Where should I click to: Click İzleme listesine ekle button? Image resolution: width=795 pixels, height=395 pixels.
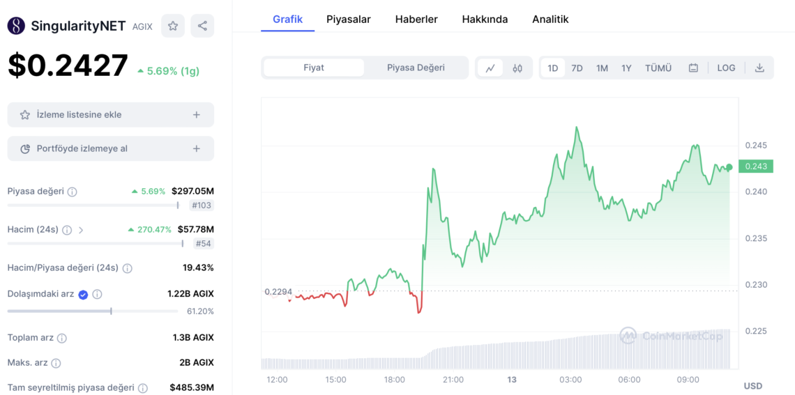pos(110,115)
